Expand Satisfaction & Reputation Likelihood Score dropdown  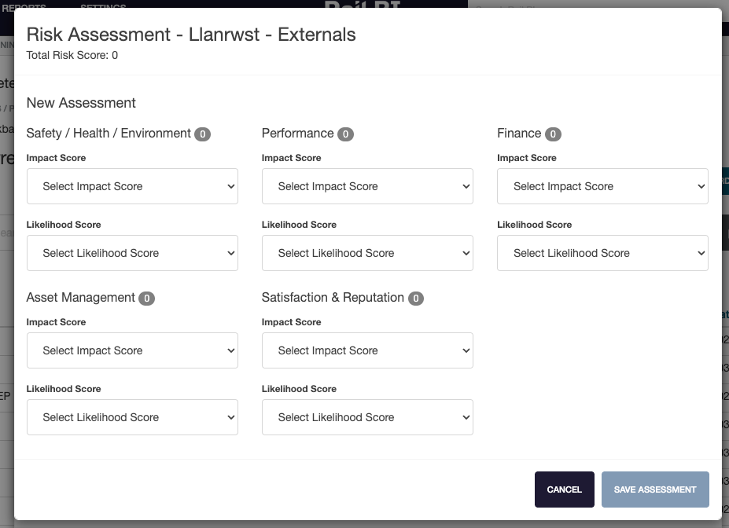click(x=367, y=417)
